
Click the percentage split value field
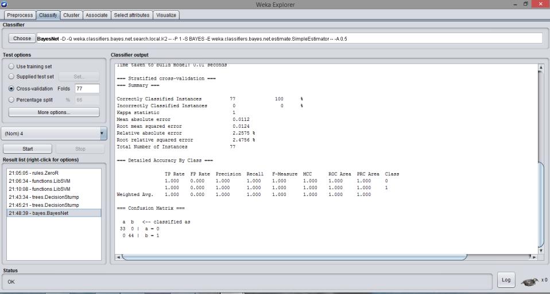coord(87,100)
